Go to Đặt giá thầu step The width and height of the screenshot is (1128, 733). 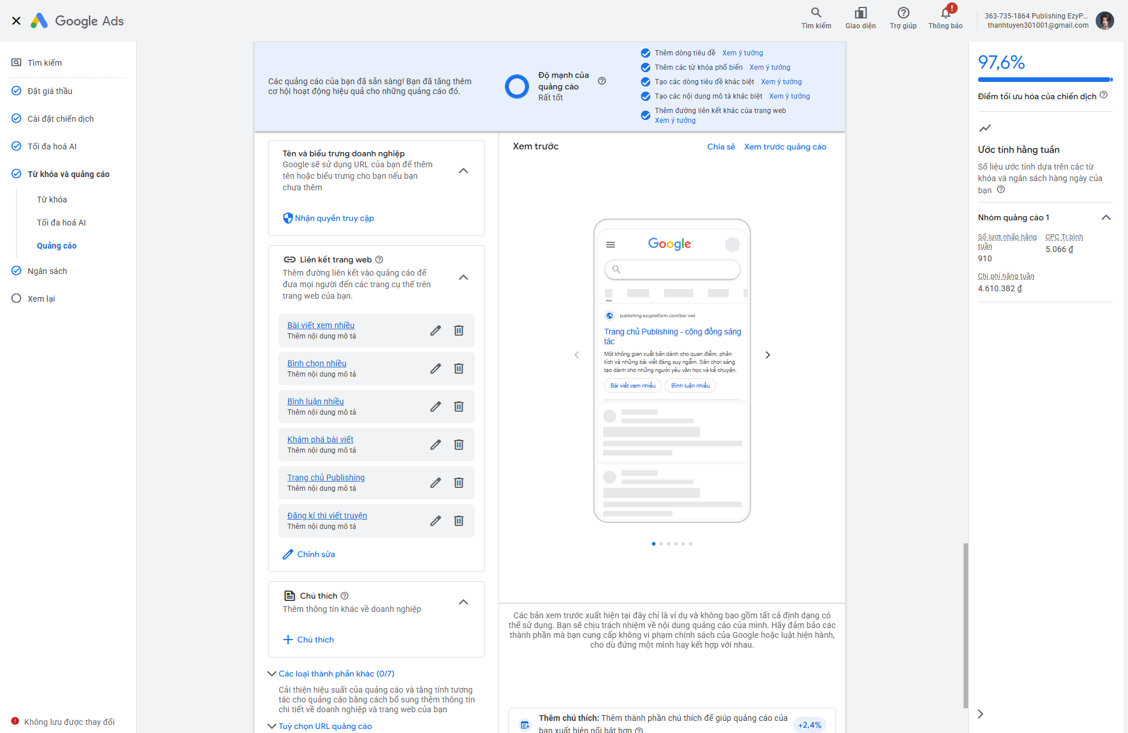pos(50,91)
